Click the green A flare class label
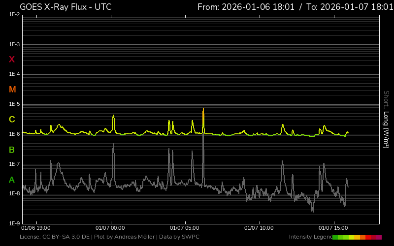 coord(12,180)
